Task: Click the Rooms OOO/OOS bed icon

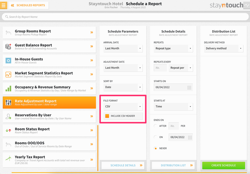Action: click(8, 144)
